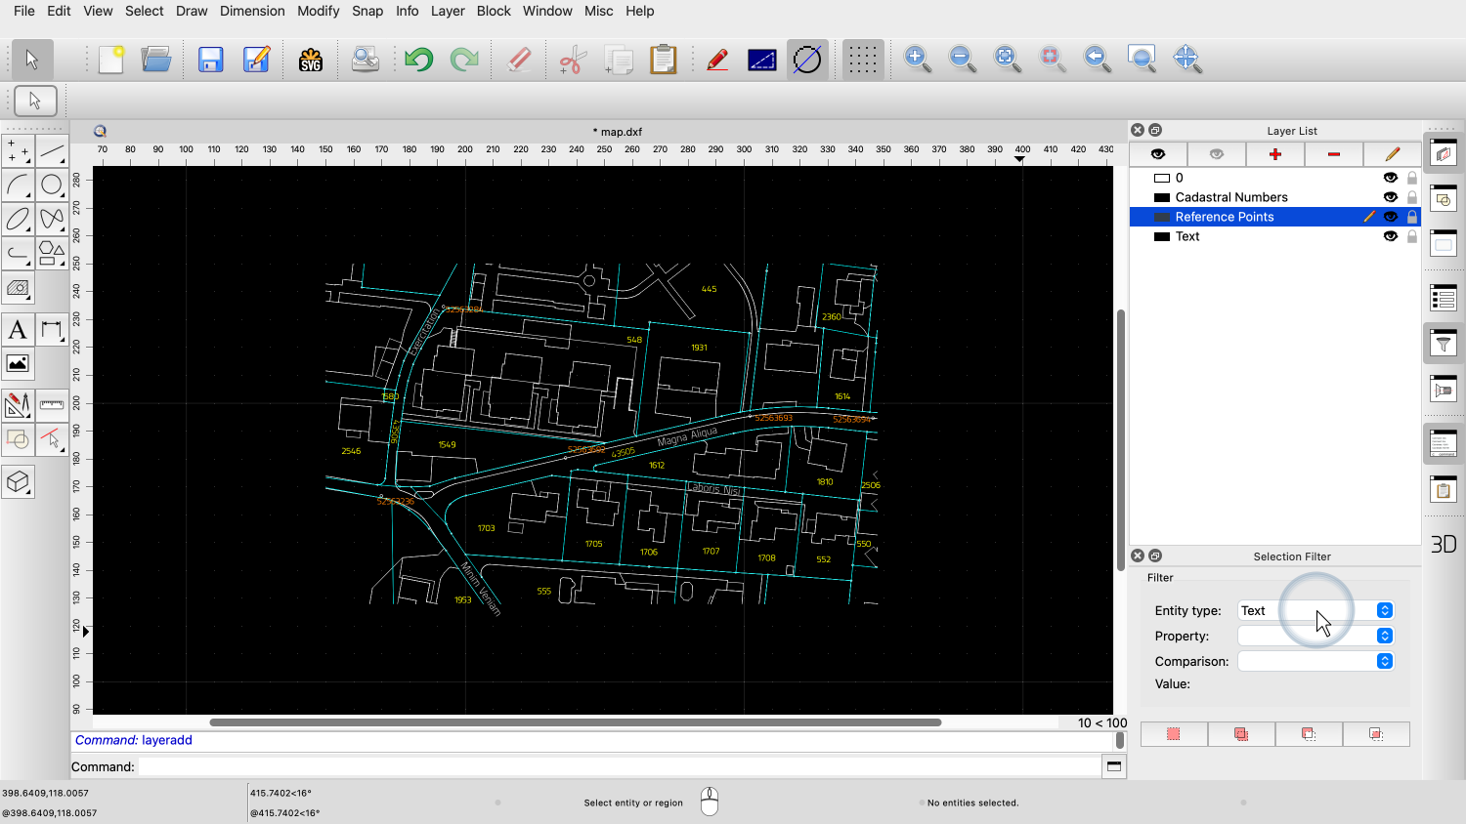
Task: Open the Dimension menu
Action: pos(252,11)
